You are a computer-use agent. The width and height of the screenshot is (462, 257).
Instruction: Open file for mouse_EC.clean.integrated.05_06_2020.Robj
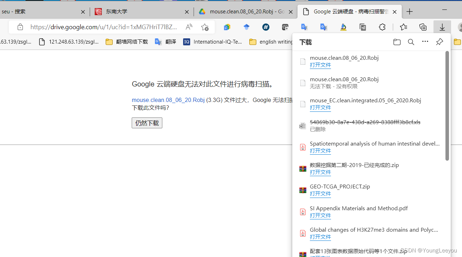(320, 108)
